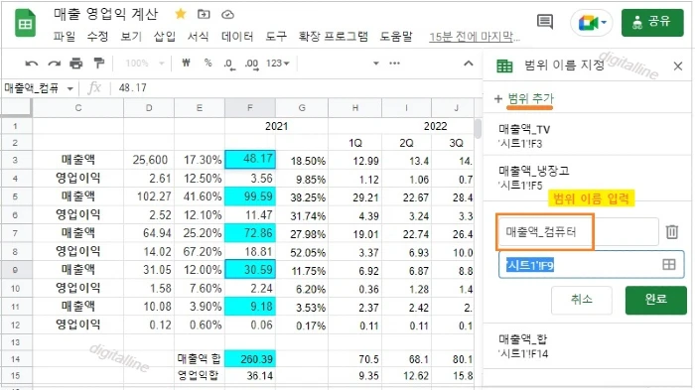Open the collapsed toolbar dropdown arrow
Image resolution: width=695 pixels, height=390 pixels.
point(376,64)
